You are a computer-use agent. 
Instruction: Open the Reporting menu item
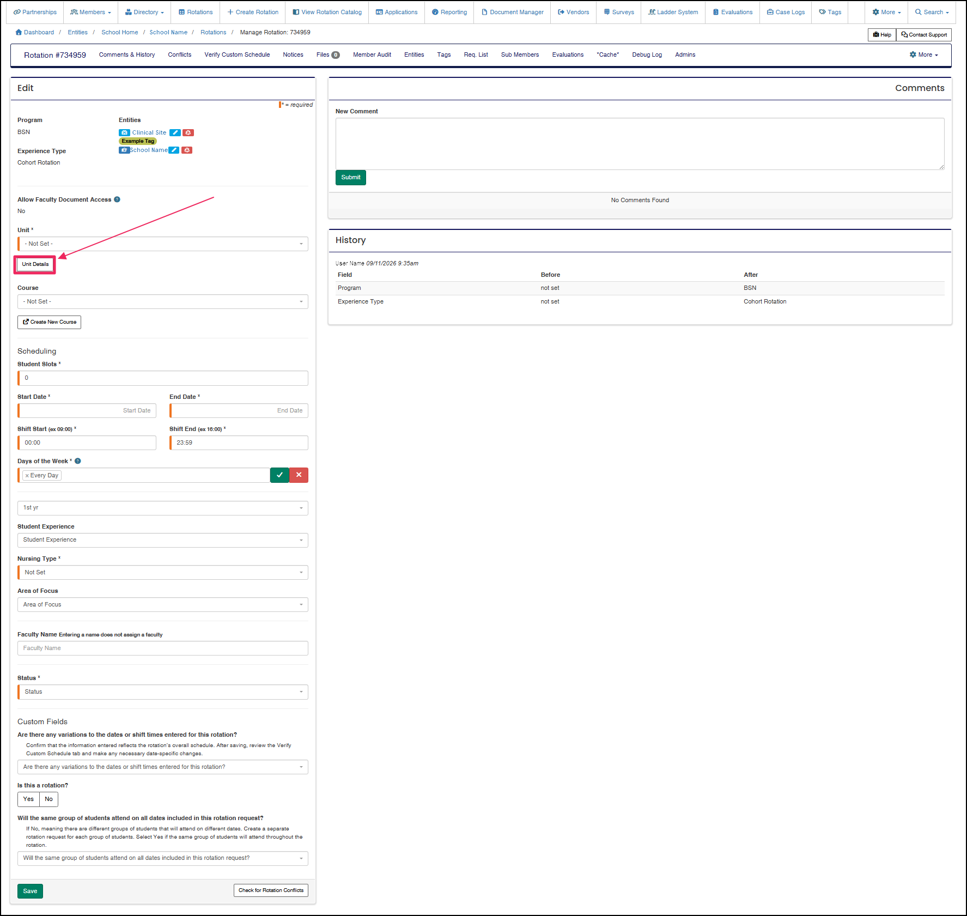click(x=449, y=12)
